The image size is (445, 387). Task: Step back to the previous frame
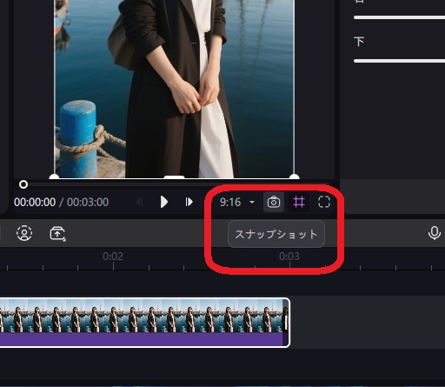[x=139, y=202]
